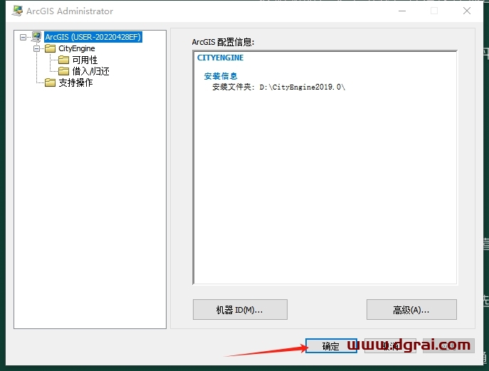The height and width of the screenshot is (371, 489).
Task: Open the 支持操作 tree item
Action: click(75, 82)
